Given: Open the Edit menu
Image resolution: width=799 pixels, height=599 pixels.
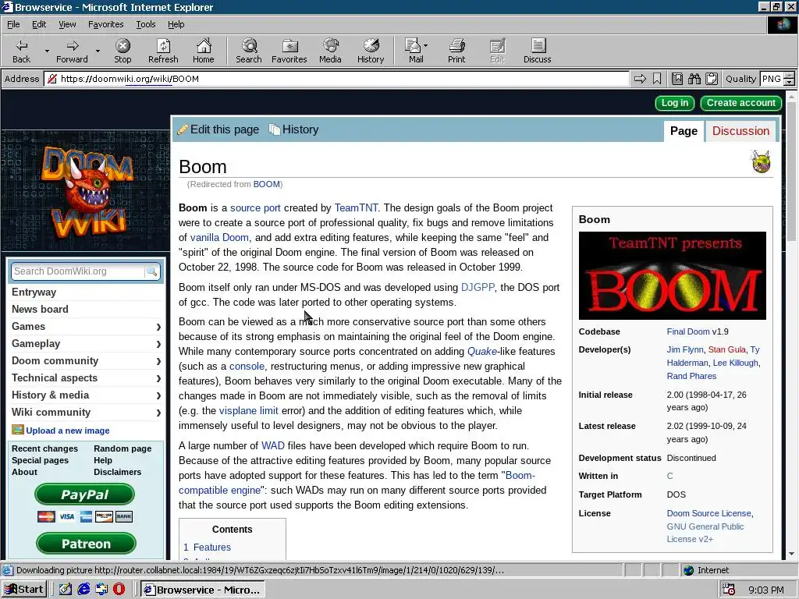Looking at the screenshot, I should pyautogui.click(x=39, y=24).
